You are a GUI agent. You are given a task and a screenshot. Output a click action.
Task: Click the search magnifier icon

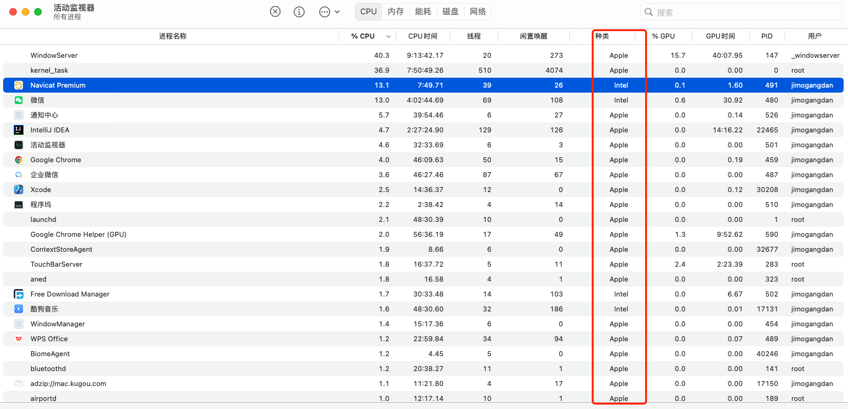click(x=649, y=12)
